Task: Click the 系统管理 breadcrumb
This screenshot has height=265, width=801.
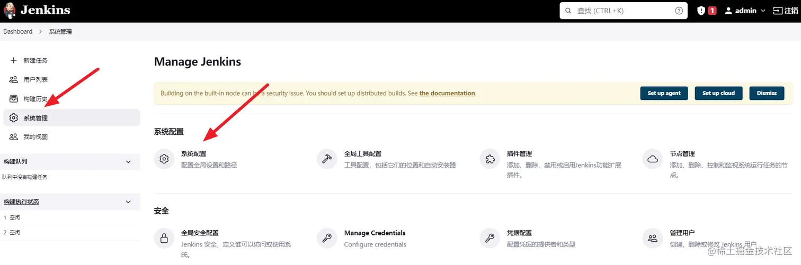Action: tap(60, 32)
